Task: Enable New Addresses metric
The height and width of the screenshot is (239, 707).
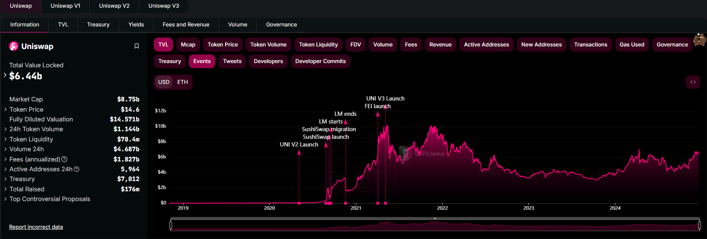Action: pyautogui.click(x=542, y=44)
